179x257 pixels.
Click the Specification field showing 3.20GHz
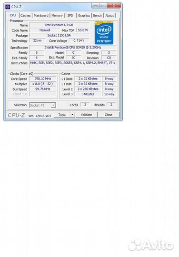coord(73,48)
